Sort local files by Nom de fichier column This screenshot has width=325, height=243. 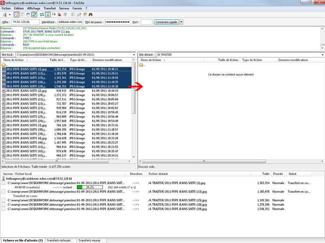[24, 60]
